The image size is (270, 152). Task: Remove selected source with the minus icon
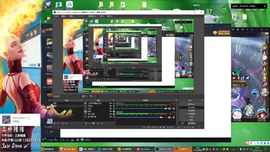89,123
